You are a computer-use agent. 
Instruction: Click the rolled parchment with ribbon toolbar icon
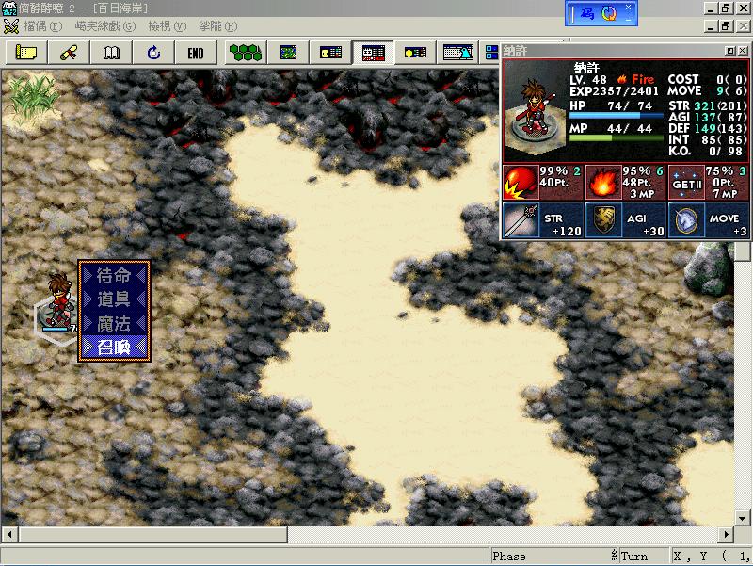[x=69, y=53]
